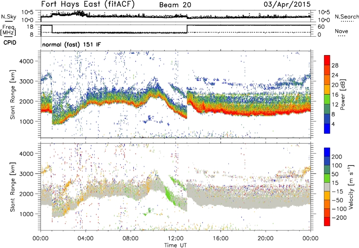Click the red bottom of velocity colorbar
This screenshot has width=359, height=248.
pyautogui.click(x=327, y=221)
